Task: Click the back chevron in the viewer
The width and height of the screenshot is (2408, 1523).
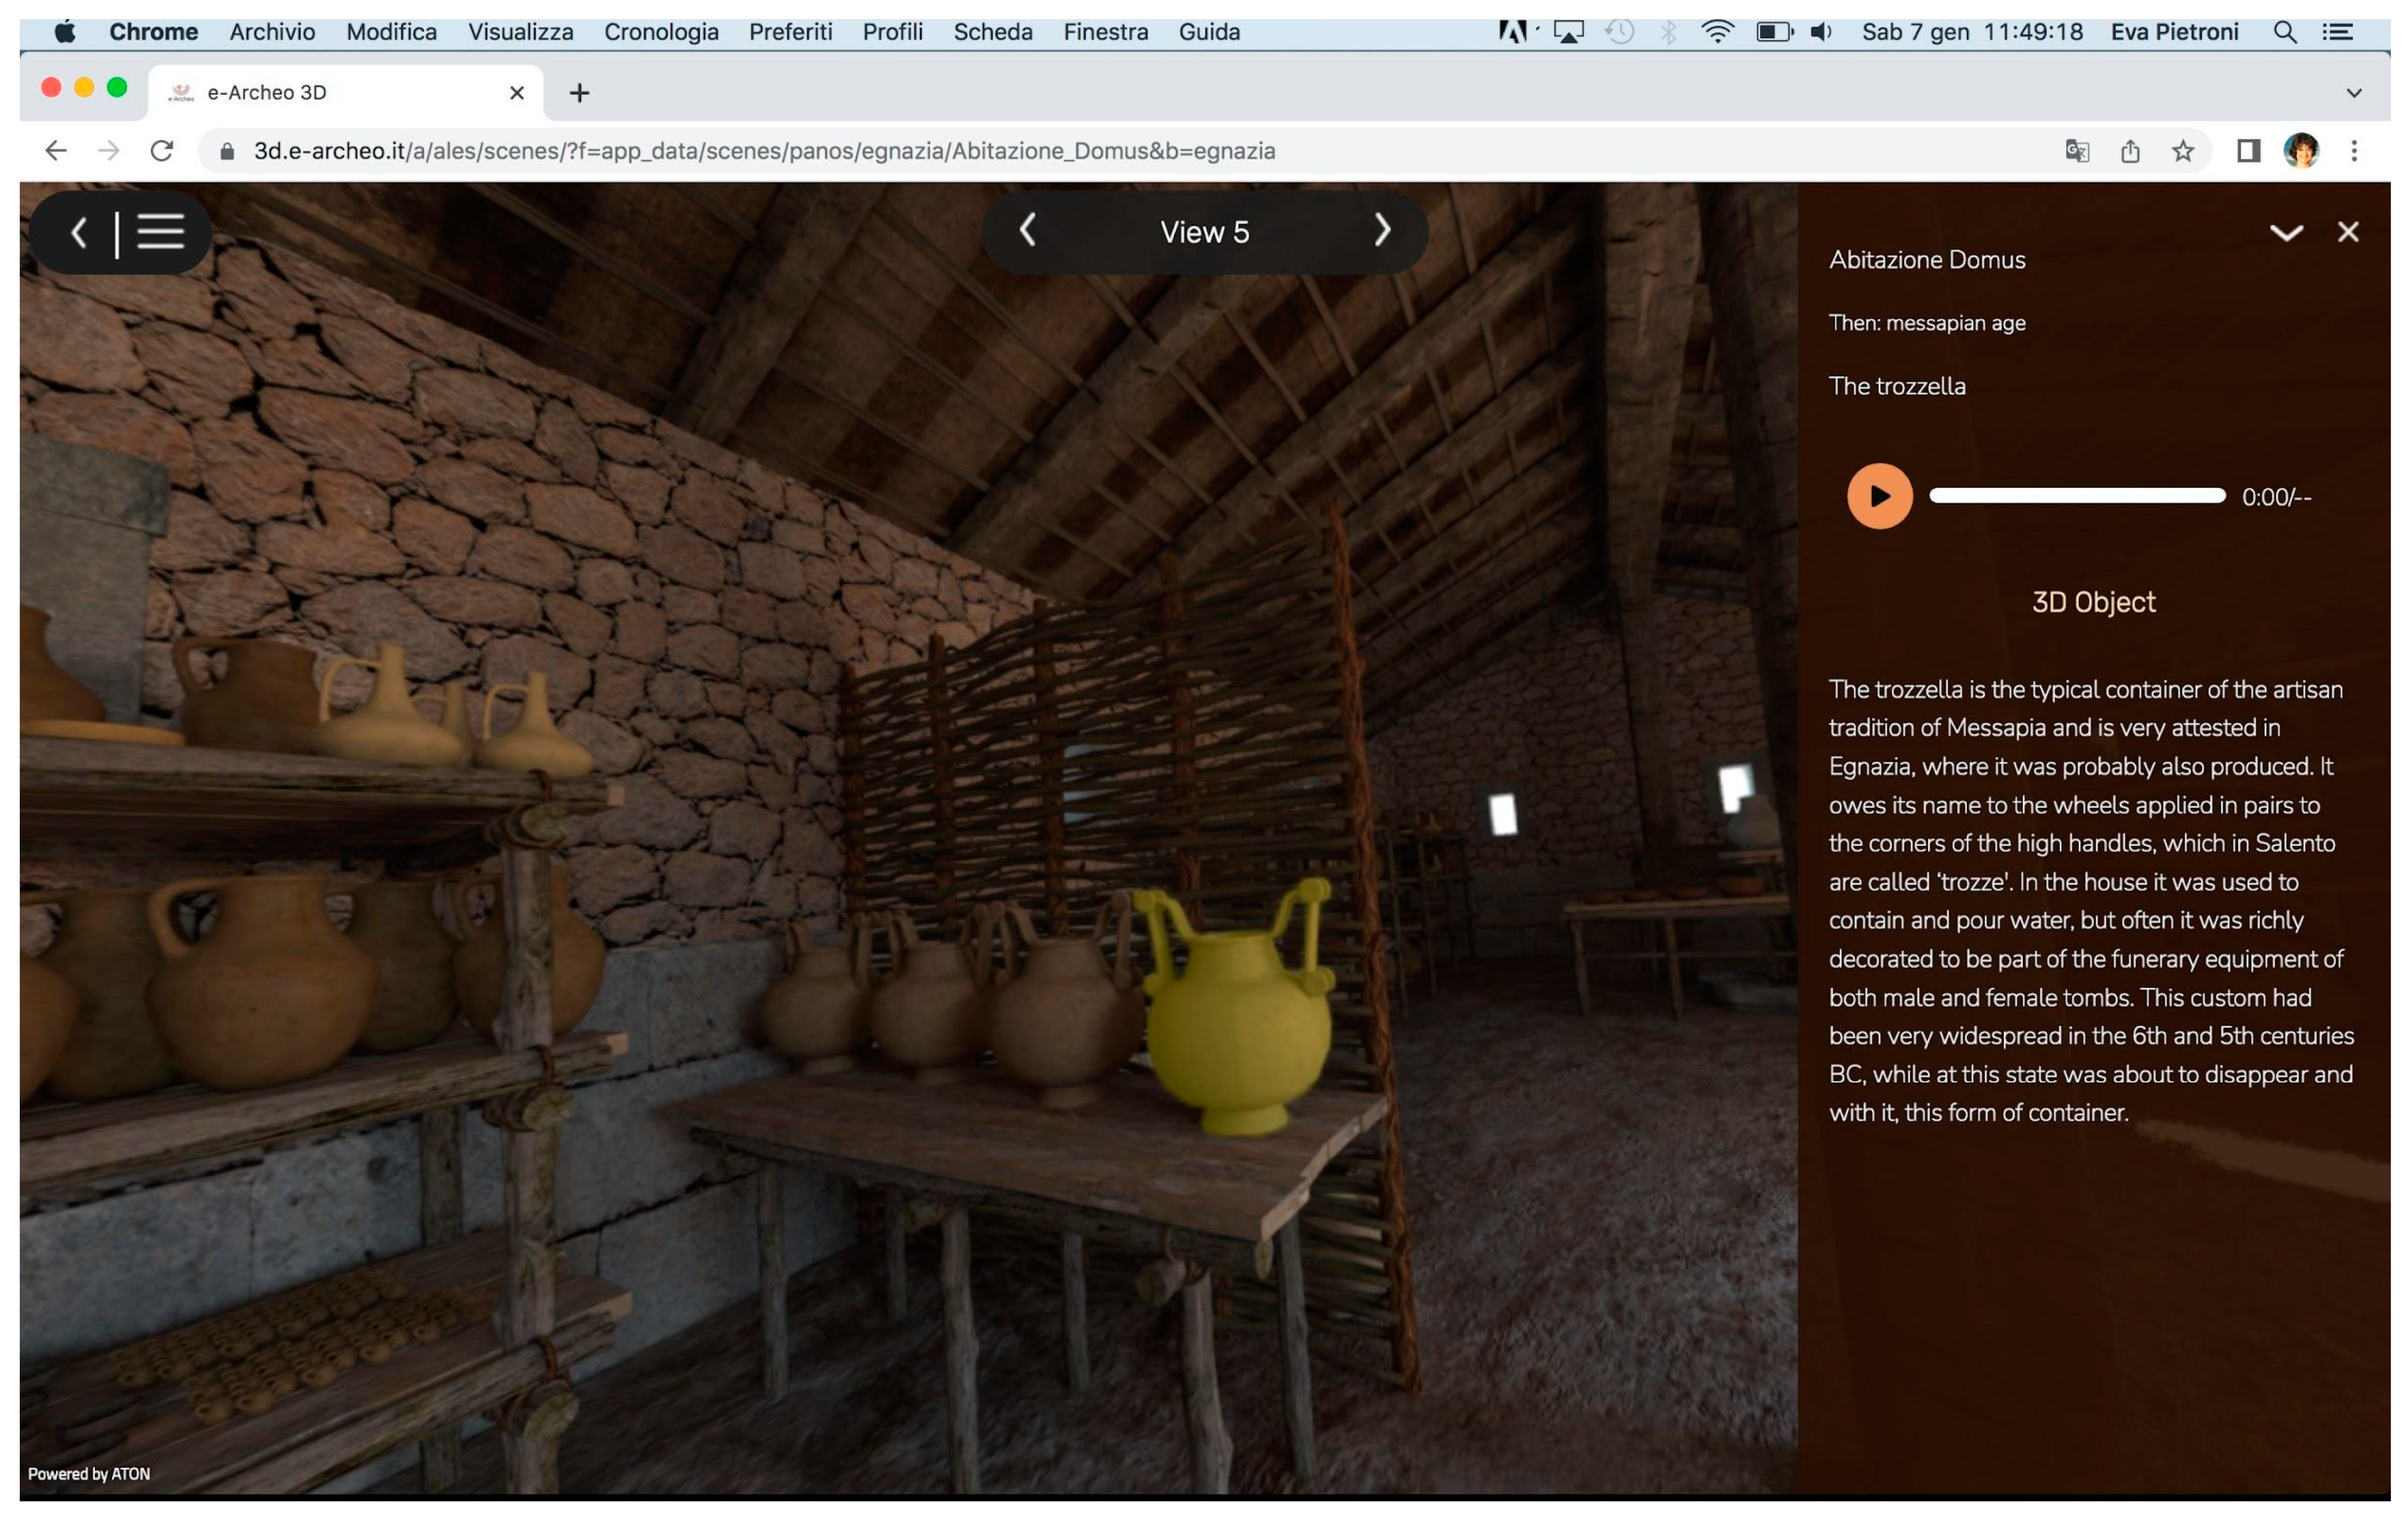Action: click(79, 232)
